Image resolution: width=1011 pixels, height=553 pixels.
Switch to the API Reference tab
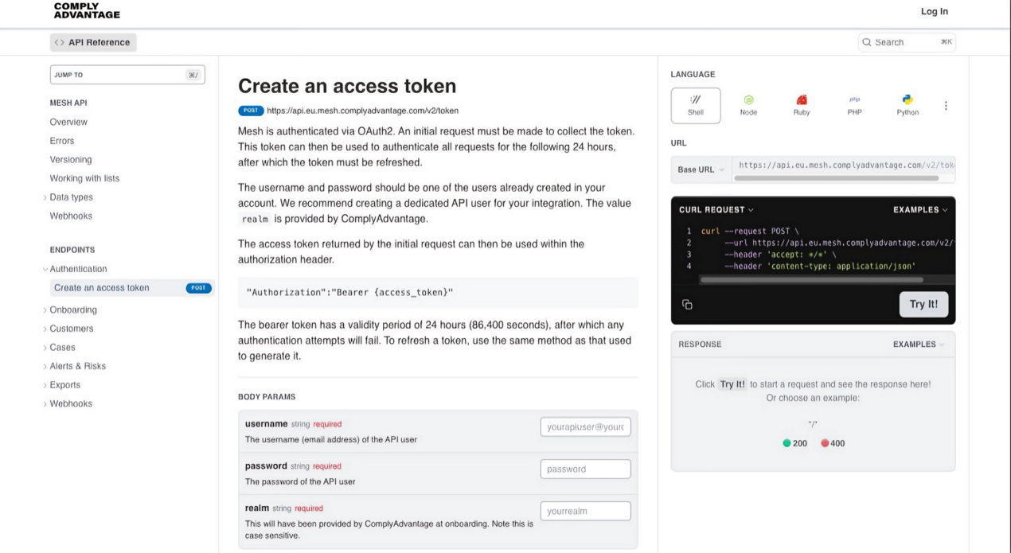pos(93,41)
